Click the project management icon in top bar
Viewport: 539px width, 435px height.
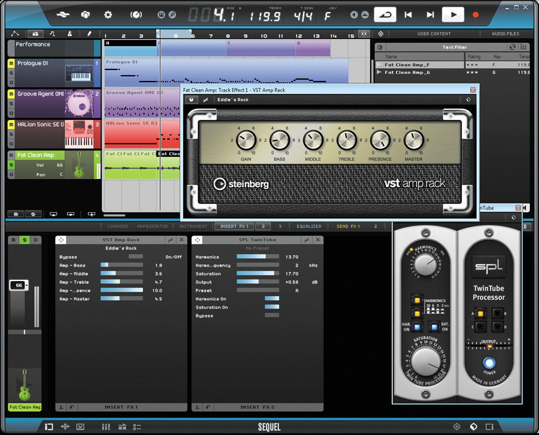pyautogui.click(x=63, y=14)
